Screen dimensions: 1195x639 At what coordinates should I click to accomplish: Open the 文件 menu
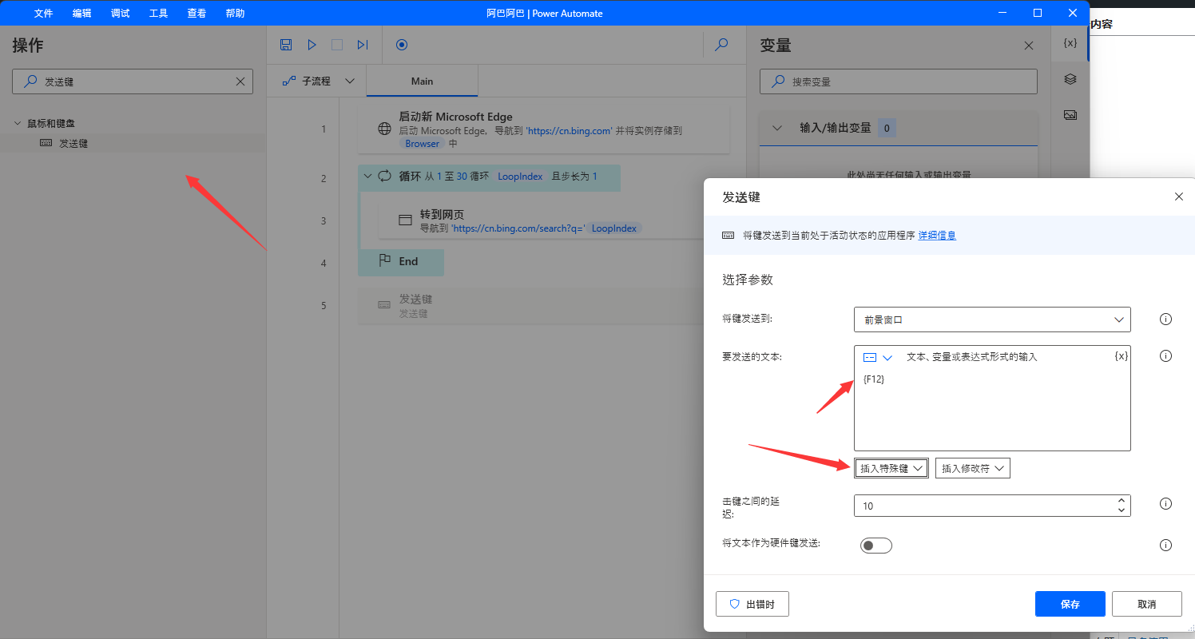tap(43, 14)
